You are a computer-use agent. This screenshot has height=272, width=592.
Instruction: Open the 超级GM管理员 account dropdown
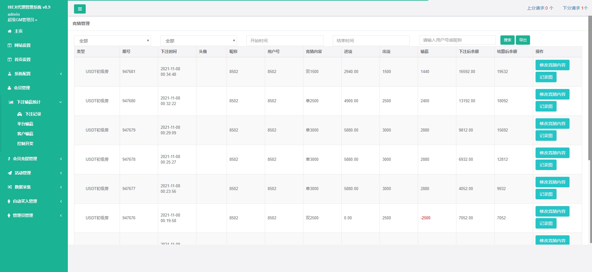(23, 20)
